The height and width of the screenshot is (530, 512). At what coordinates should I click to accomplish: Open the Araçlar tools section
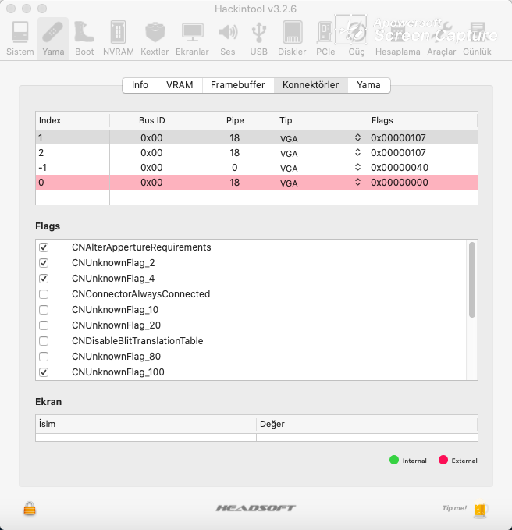click(x=442, y=37)
